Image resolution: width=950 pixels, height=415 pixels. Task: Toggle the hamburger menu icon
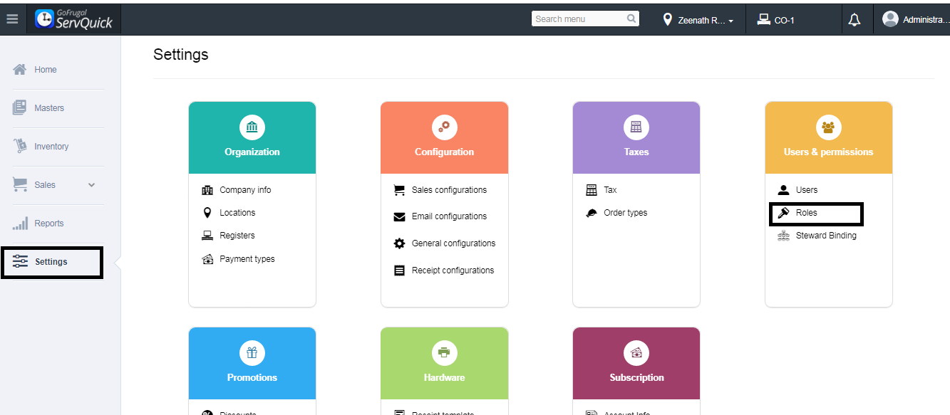tap(12, 19)
